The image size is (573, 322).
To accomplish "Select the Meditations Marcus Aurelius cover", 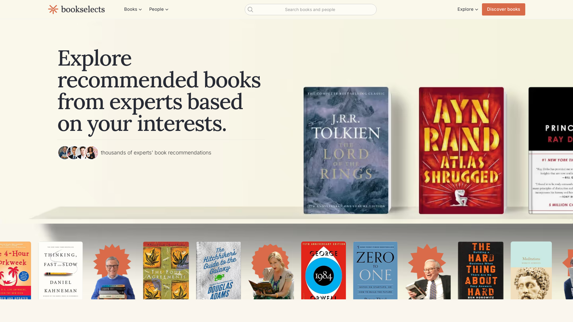I will pyautogui.click(x=531, y=270).
